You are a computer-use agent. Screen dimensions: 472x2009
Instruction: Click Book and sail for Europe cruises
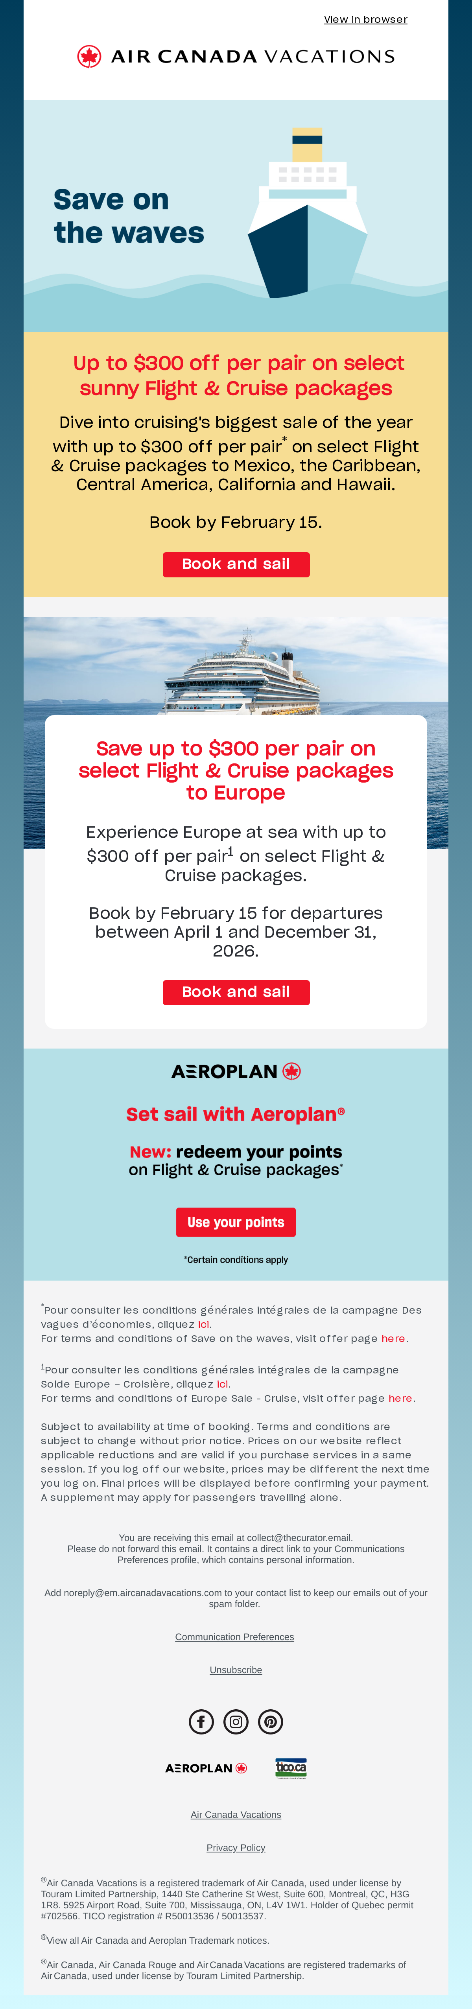(x=236, y=992)
